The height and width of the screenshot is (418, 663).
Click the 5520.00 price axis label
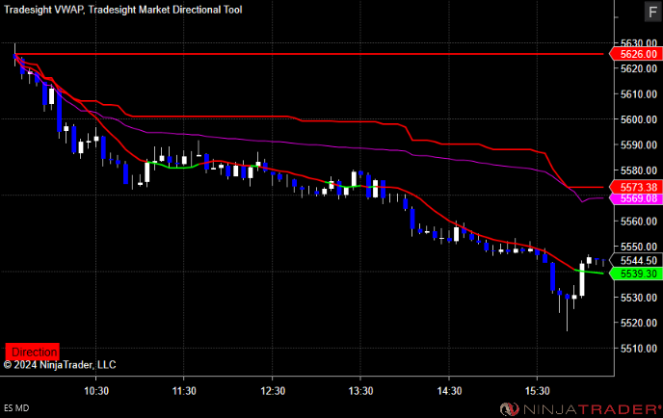pyautogui.click(x=639, y=323)
